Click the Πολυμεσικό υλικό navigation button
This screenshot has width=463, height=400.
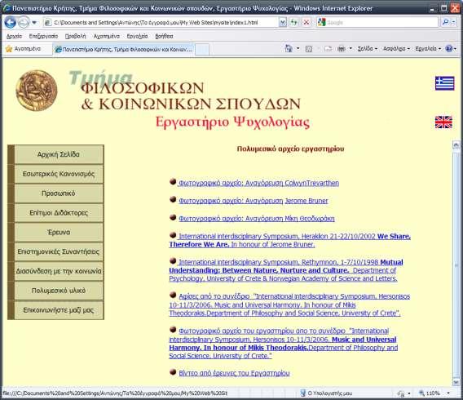pyautogui.click(x=59, y=291)
